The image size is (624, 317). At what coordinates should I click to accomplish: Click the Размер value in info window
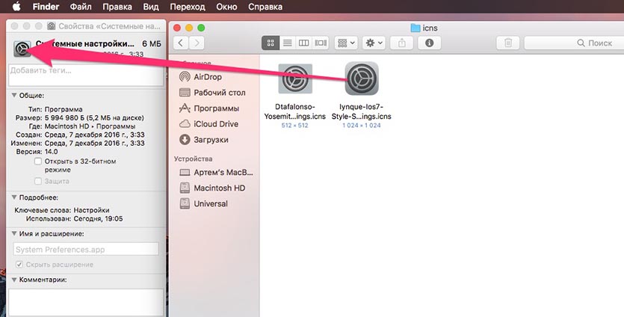tap(94, 118)
